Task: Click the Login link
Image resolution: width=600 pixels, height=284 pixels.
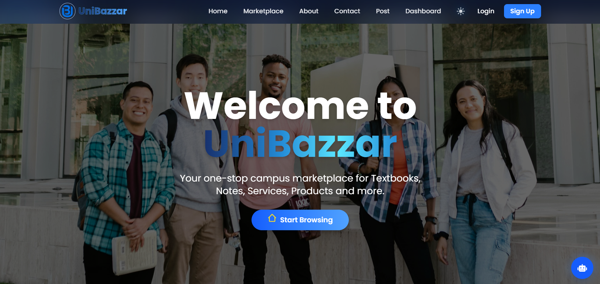Action: 486,11
